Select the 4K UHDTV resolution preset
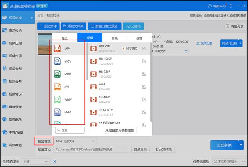Screen dimensions: 248x167 point(119,112)
